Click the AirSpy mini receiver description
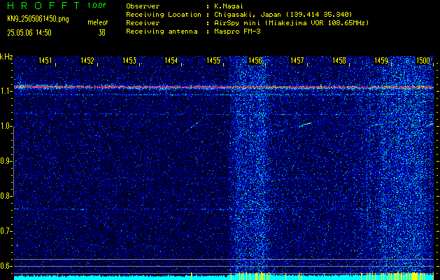The image size is (440, 280). click(x=292, y=22)
